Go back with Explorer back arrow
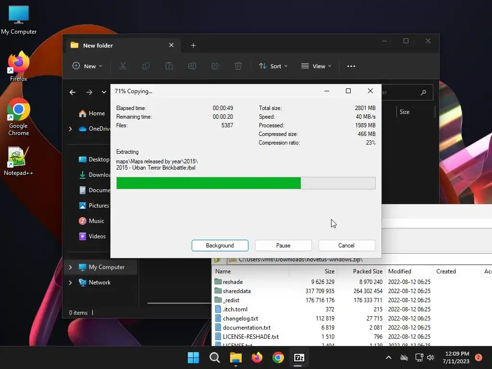The image size is (492, 369). point(73,92)
